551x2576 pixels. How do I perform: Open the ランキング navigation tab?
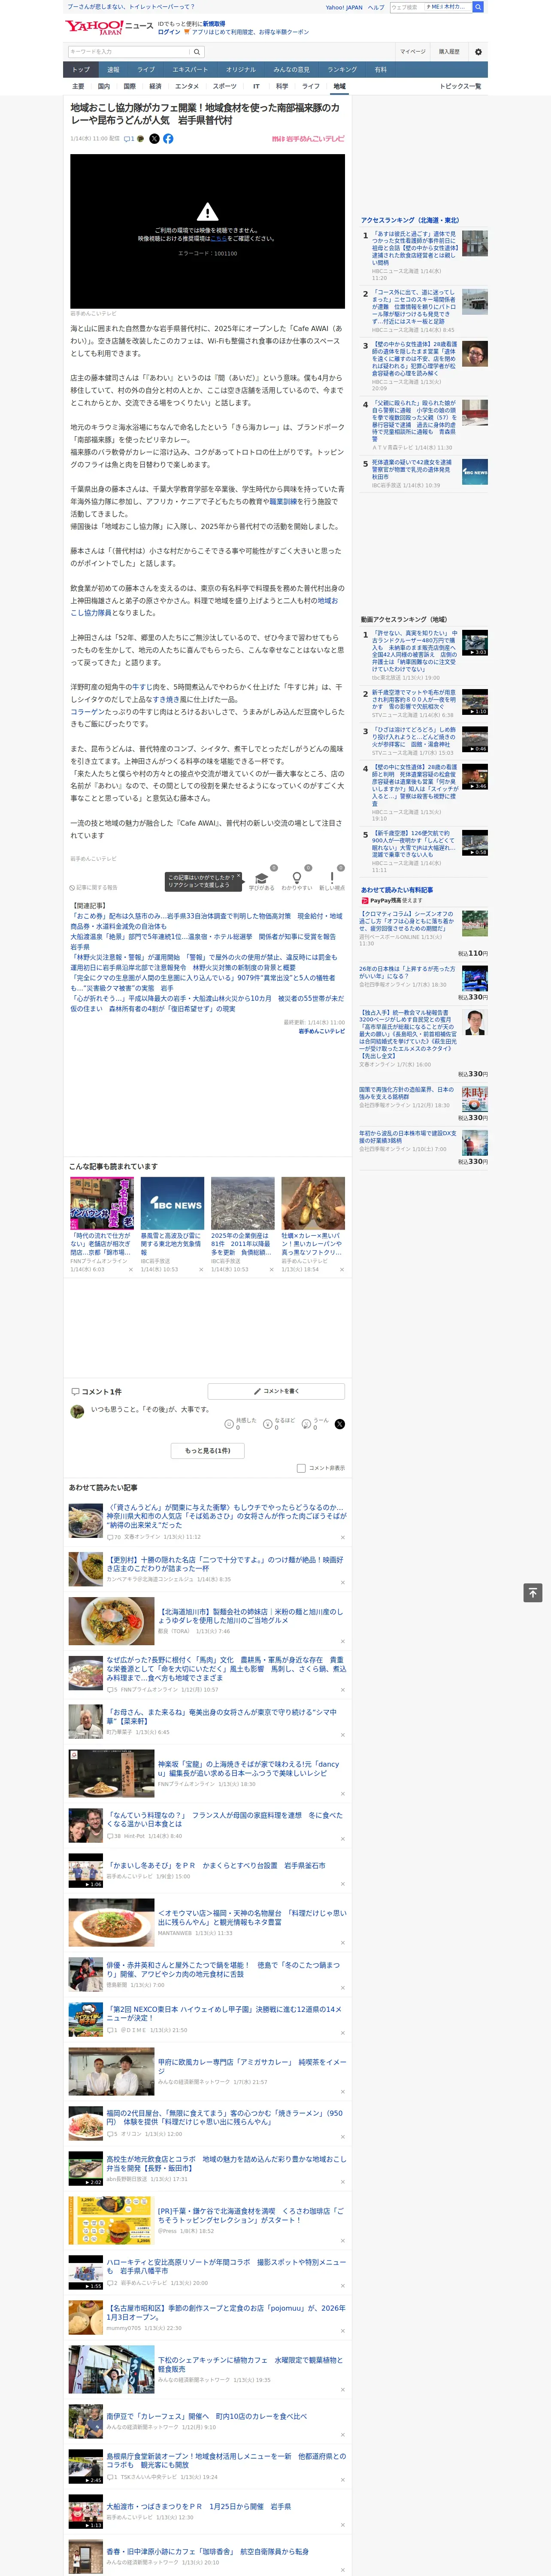342,70
